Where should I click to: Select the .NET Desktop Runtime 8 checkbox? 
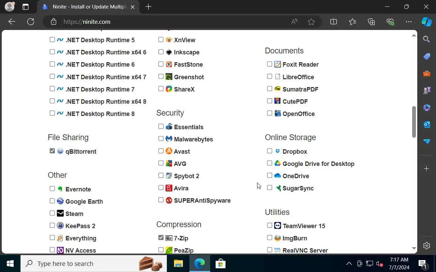pyautogui.click(x=52, y=113)
